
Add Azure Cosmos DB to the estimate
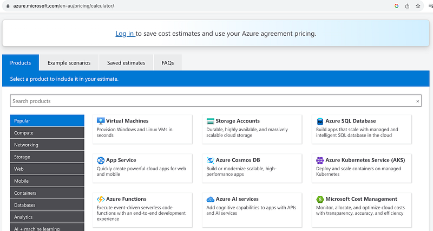[252, 169]
